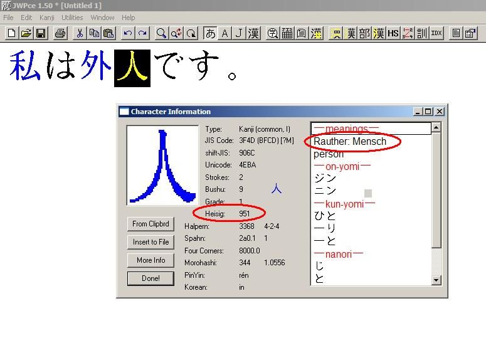Image resolution: width=486 pixels, height=338 pixels.
Task: Click the 訓 reading lookup icon
Action: pos(421,33)
